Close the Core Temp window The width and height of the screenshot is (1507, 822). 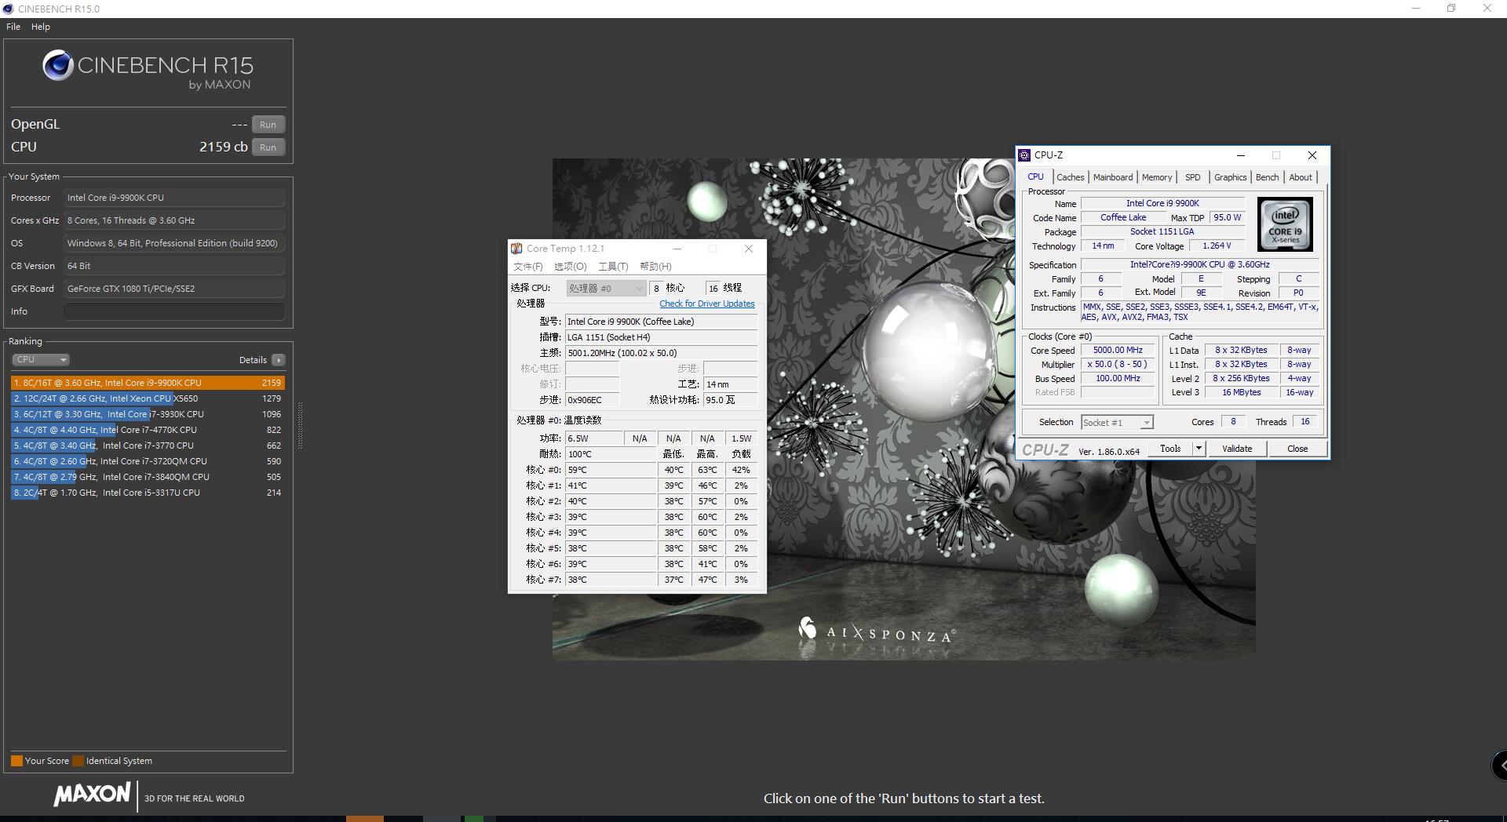tap(749, 249)
